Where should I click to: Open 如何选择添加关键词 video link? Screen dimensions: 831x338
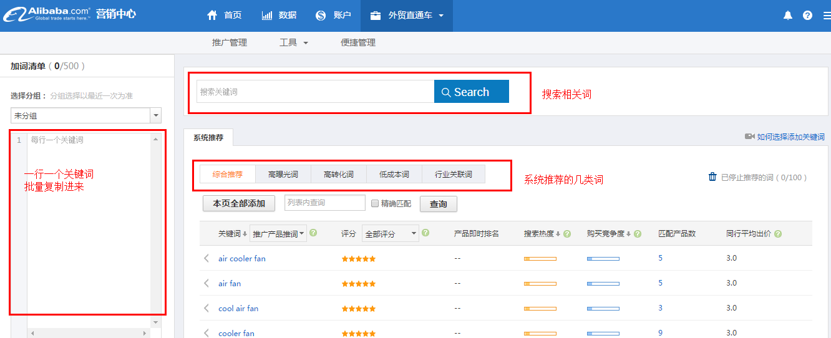[790, 137]
